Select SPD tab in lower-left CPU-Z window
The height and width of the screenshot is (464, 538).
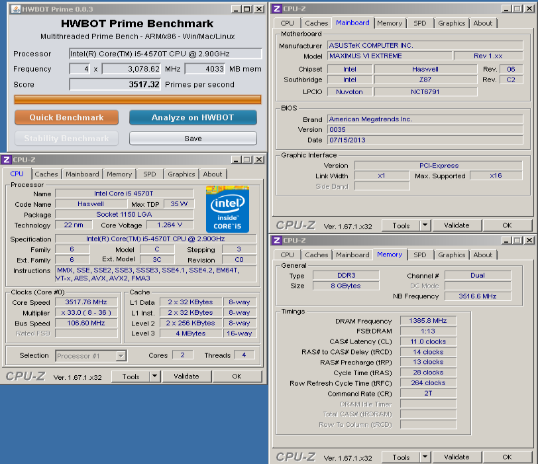[x=150, y=174]
